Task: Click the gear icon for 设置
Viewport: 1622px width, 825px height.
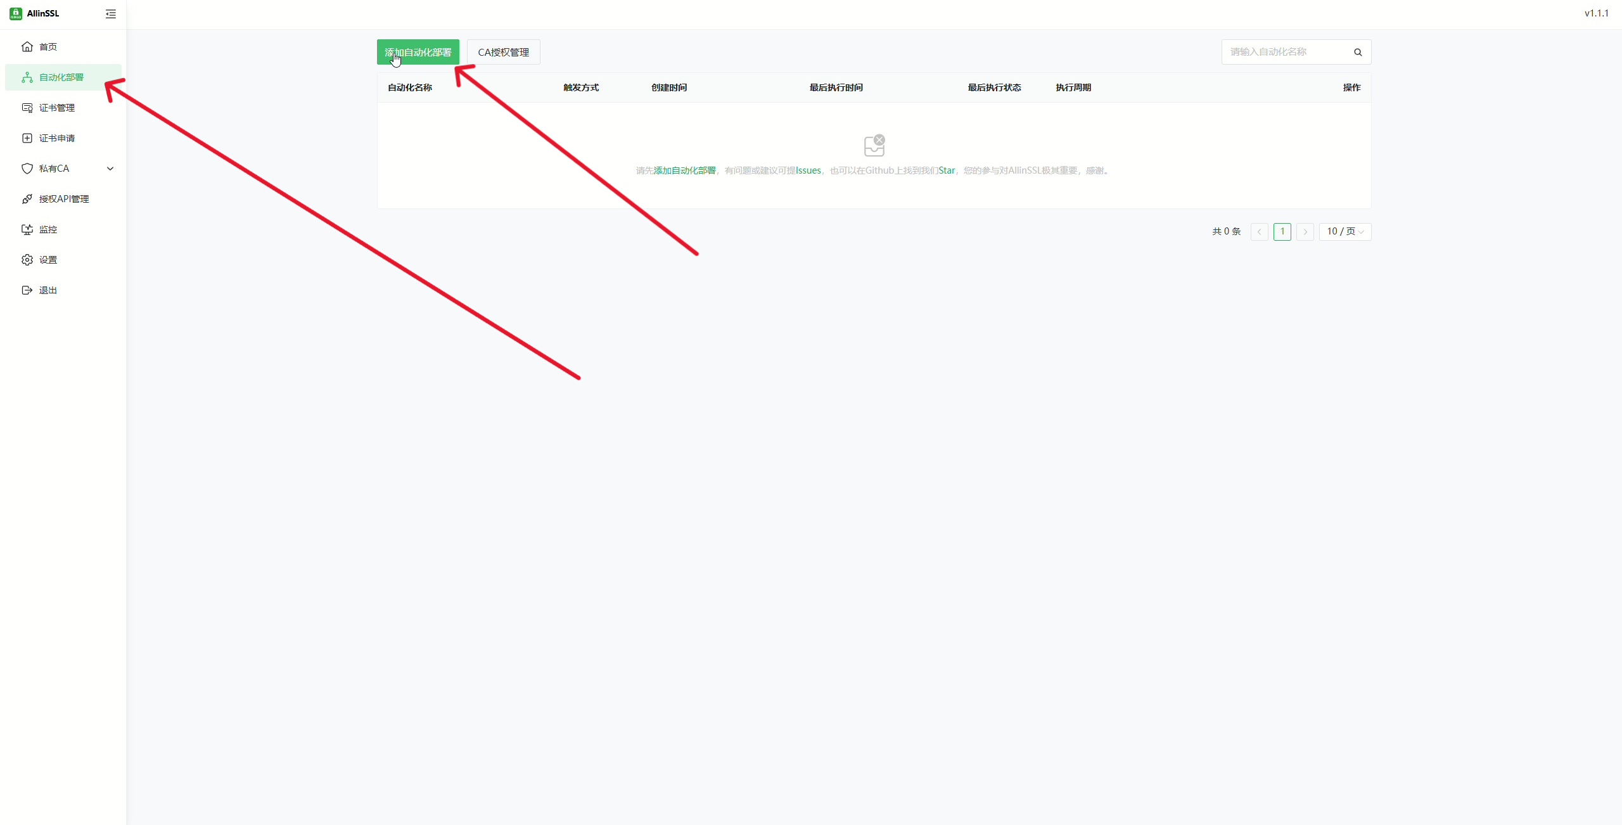Action: click(x=27, y=260)
